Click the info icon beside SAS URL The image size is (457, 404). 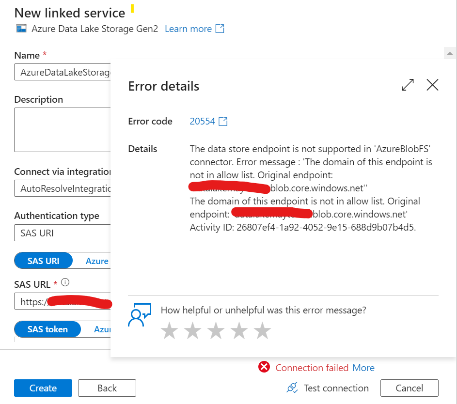click(x=65, y=282)
